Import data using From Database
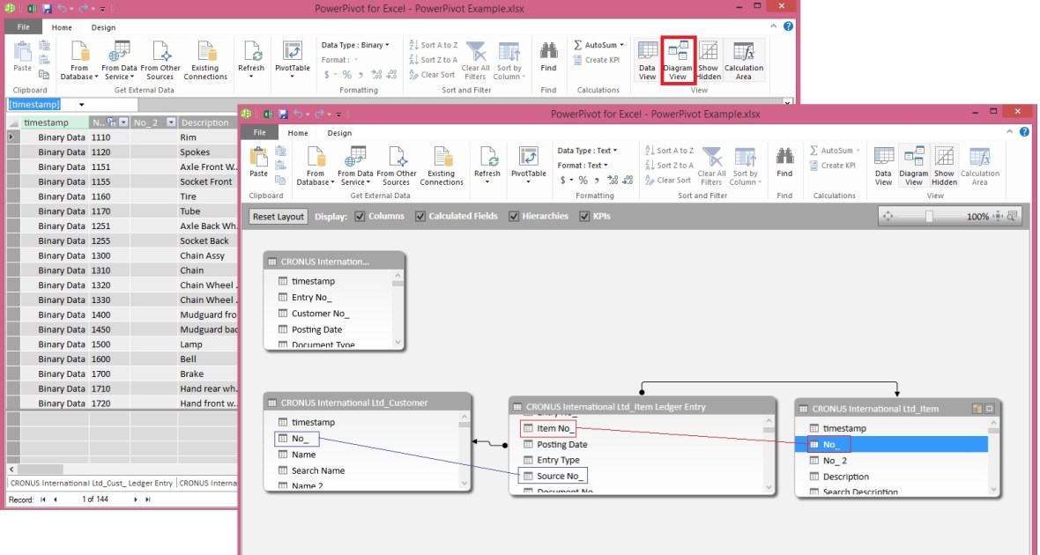 (x=315, y=164)
